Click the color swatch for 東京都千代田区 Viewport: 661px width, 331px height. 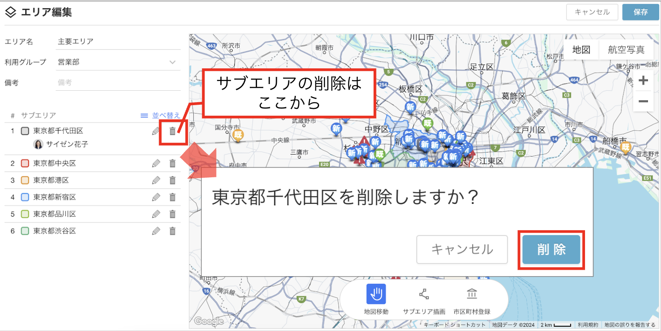point(25,131)
